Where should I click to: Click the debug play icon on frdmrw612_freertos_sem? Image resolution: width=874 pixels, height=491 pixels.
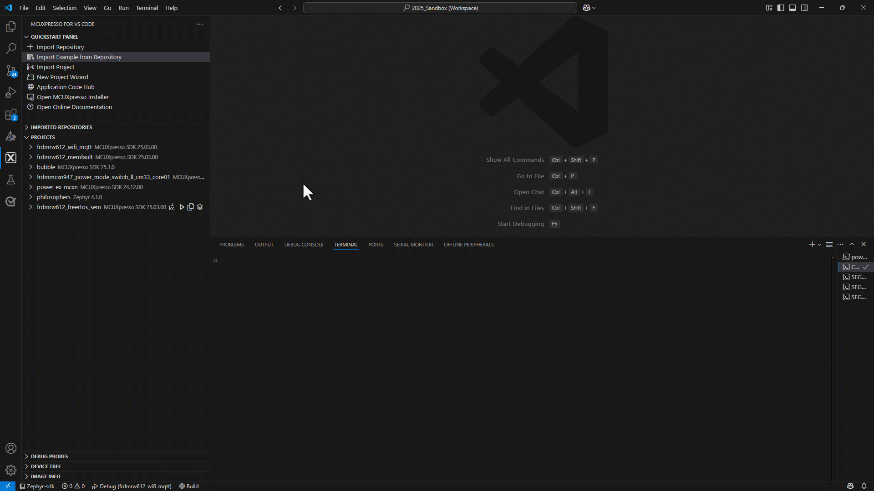(182, 207)
